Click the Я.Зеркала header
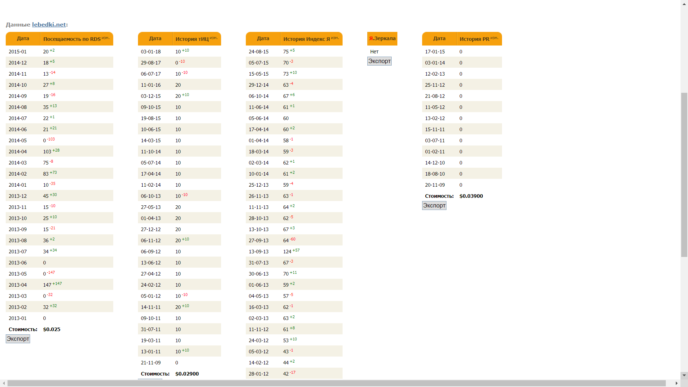The image size is (688, 387). tap(382, 39)
